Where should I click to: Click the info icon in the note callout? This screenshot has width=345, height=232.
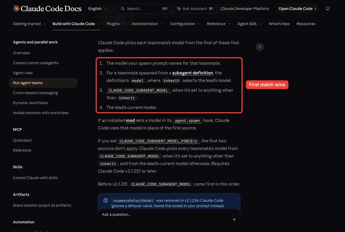(x=106, y=200)
